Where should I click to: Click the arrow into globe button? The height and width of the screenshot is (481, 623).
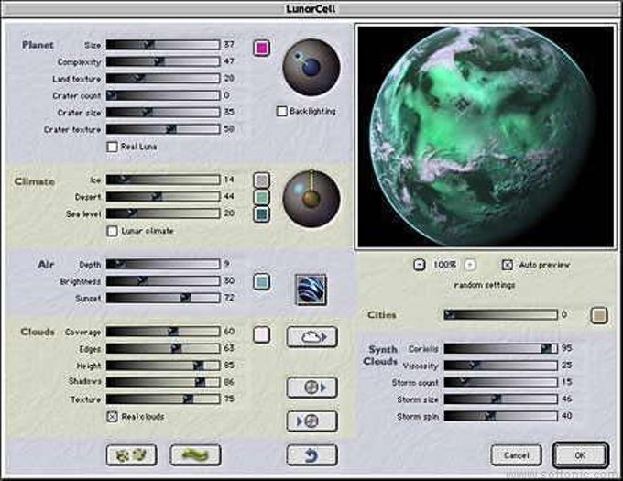pyautogui.click(x=311, y=421)
